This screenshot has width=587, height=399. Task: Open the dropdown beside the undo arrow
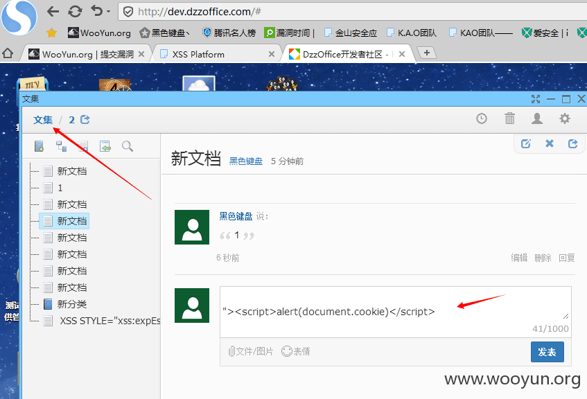pos(109,12)
